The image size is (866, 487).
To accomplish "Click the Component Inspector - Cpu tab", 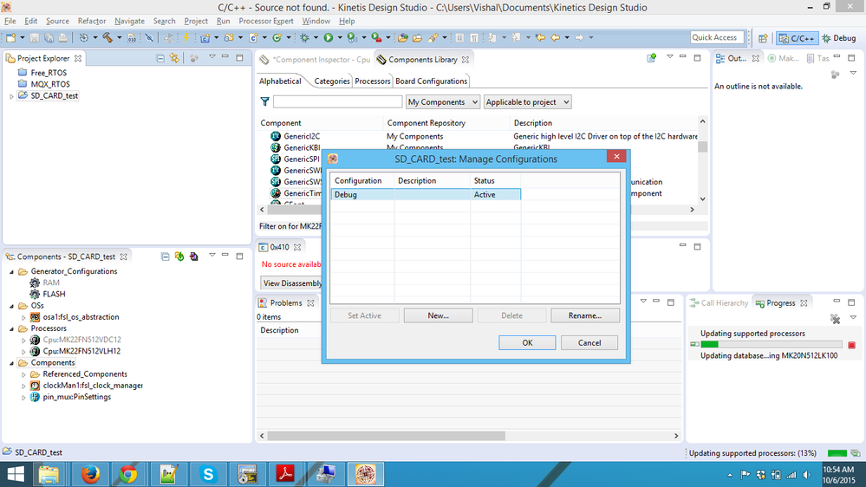I will [x=321, y=60].
